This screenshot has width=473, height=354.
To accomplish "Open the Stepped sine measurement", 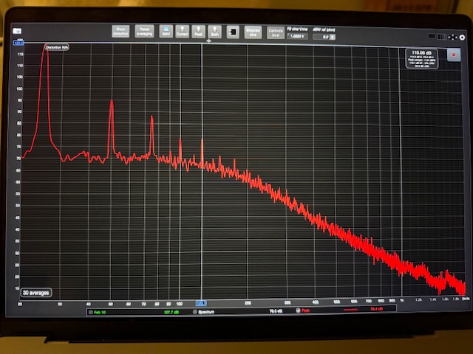I will point(251,32).
